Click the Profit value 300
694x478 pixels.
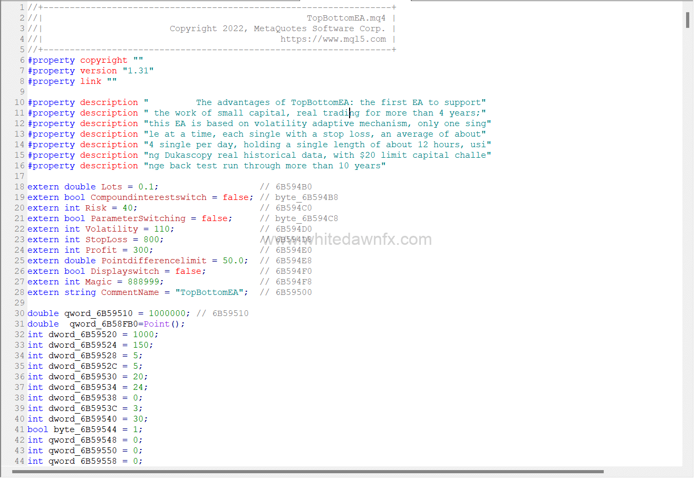pyautogui.click(x=140, y=250)
